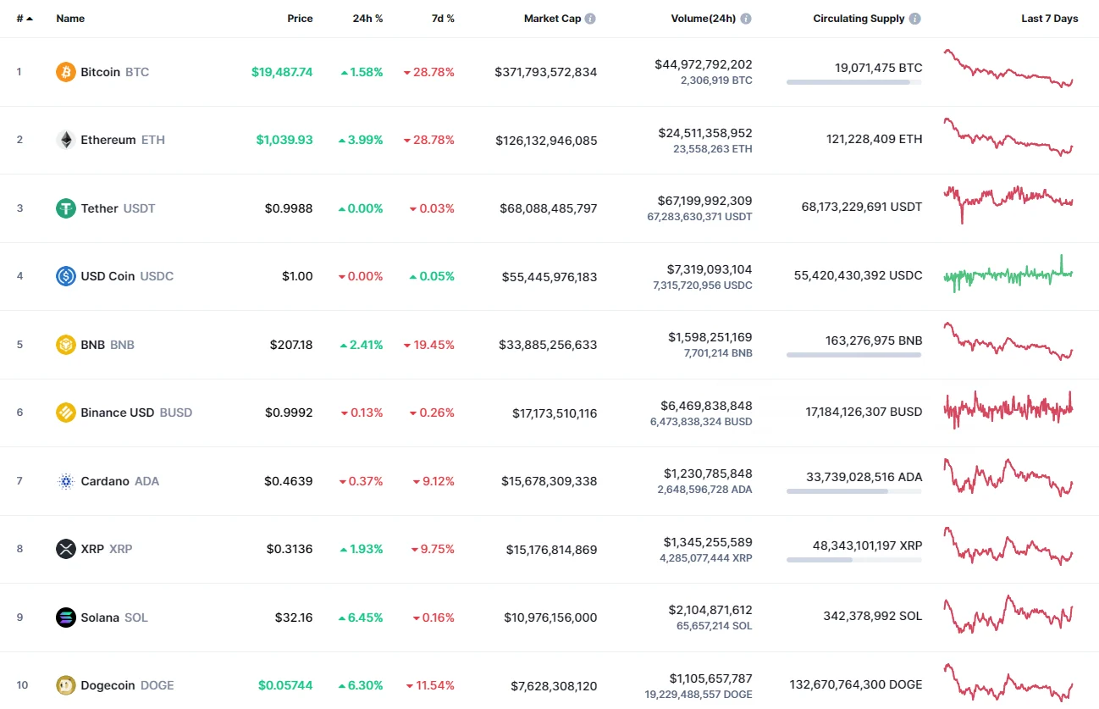Image resolution: width=1099 pixels, height=709 pixels.
Task: Open the Binance USD name link
Action: pyautogui.click(x=117, y=413)
